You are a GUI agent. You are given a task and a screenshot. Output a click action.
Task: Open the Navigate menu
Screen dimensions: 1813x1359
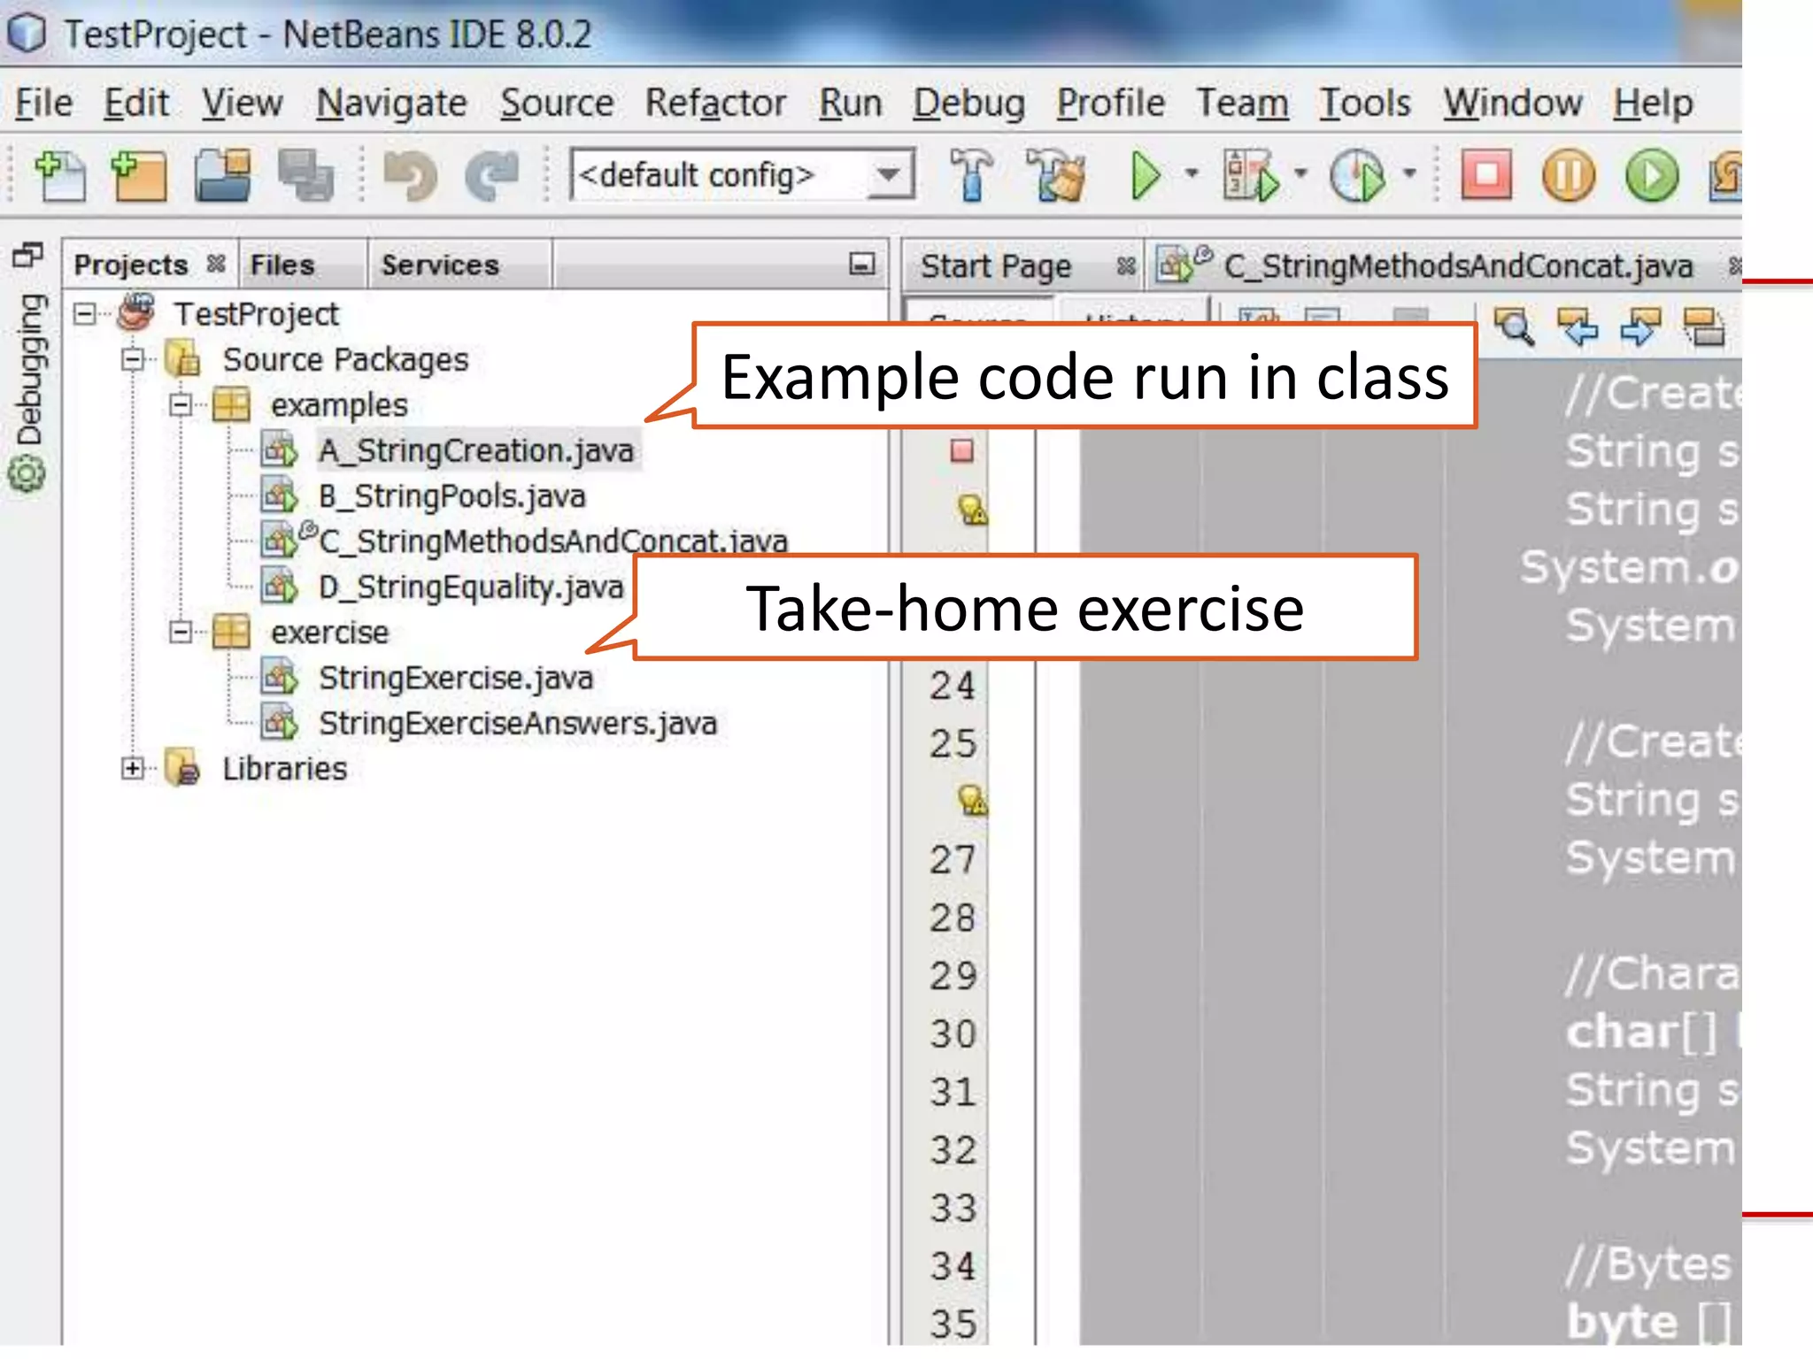click(391, 103)
